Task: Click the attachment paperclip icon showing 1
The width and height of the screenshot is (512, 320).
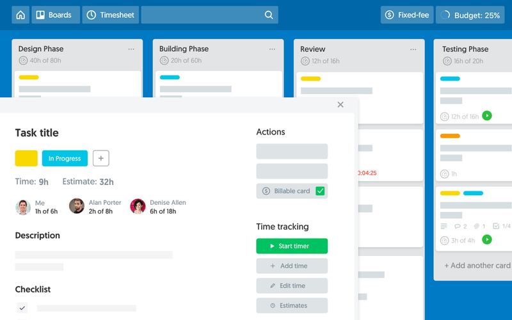Action: coord(477,226)
